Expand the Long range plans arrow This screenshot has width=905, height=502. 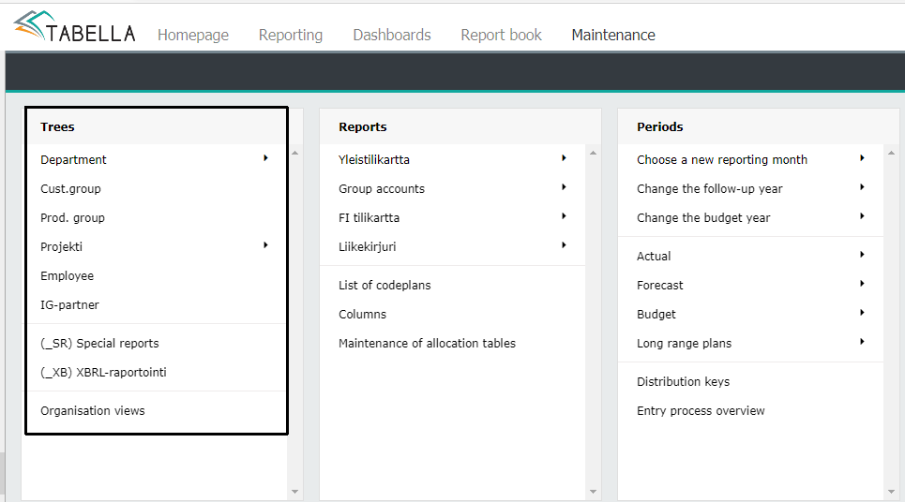click(x=862, y=342)
